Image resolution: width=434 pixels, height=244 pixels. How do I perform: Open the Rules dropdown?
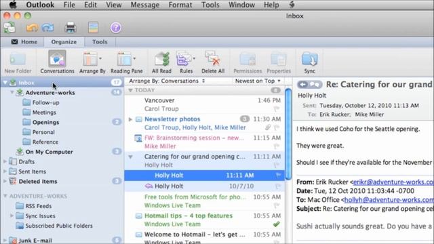(x=186, y=62)
